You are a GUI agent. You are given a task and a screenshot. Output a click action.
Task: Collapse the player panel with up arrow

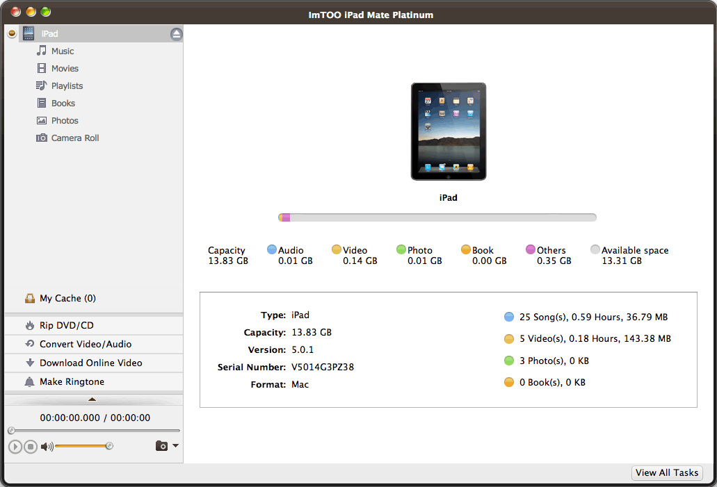(x=92, y=399)
